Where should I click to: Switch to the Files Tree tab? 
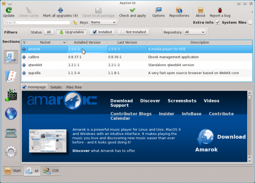click(74, 87)
